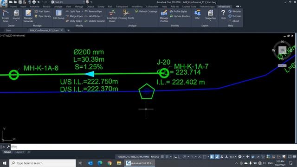
Task: Open the Manage Networks tool
Action: (28, 16)
